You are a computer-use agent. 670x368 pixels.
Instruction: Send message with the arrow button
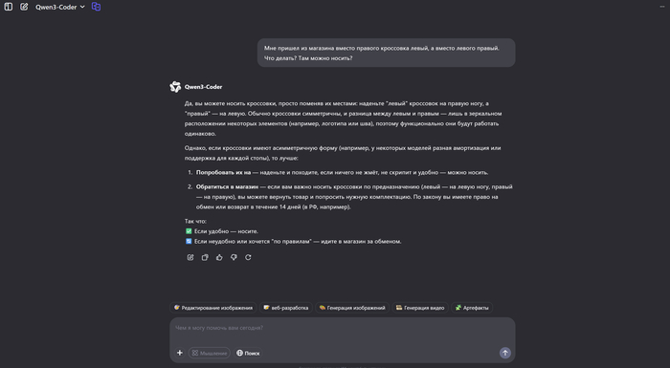[505, 353]
